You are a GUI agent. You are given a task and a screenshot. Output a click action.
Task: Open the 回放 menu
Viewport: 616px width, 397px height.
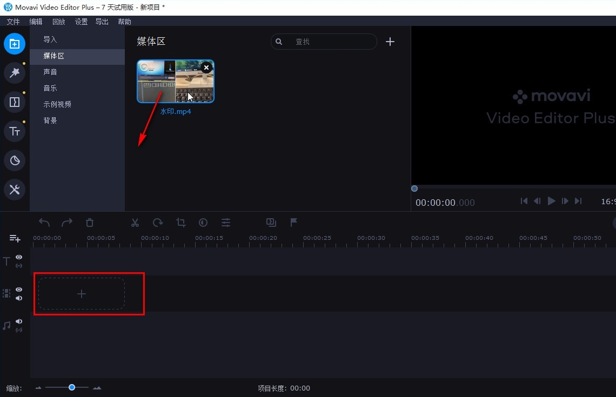[x=58, y=22]
